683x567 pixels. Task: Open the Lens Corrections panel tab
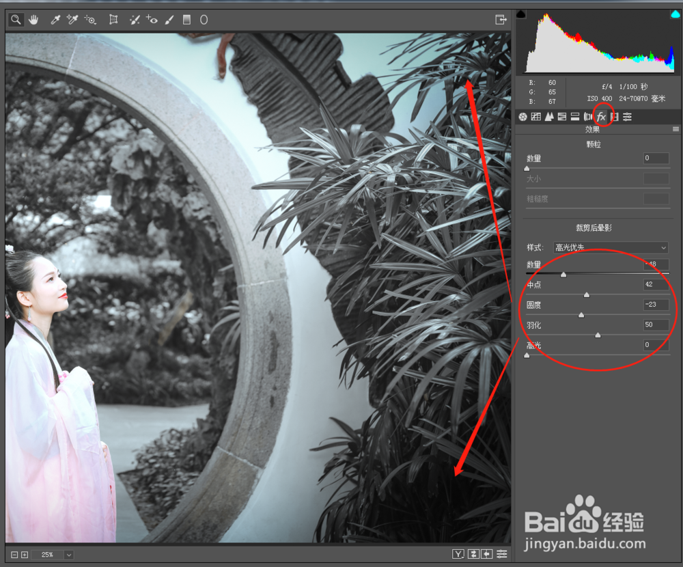tap(588, 116)
